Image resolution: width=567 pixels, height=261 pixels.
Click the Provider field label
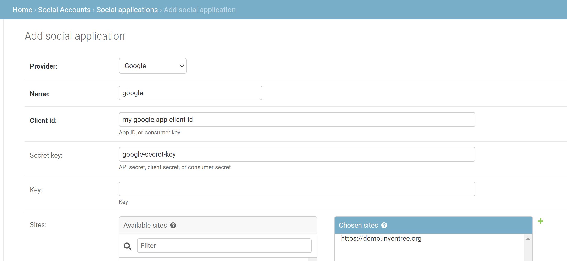(43, 66)
